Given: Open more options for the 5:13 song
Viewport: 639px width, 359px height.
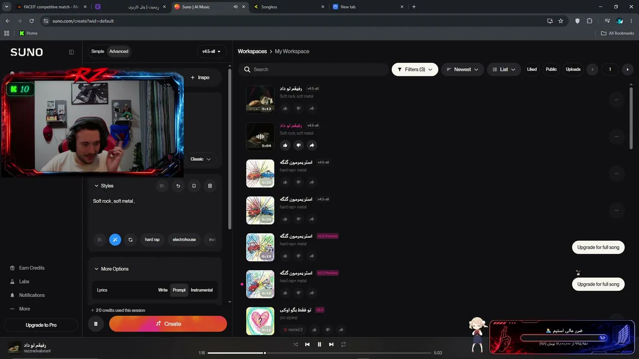Looking at the screenshot, I should tap(617, 100).
